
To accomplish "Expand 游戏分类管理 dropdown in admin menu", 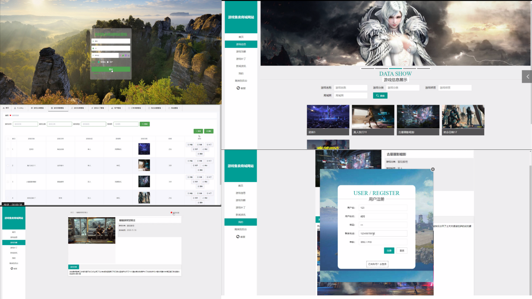I will coord(38,108).
